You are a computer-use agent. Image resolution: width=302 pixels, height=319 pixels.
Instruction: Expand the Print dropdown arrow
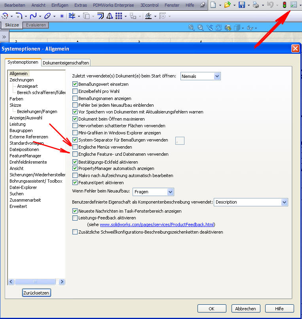263,5
